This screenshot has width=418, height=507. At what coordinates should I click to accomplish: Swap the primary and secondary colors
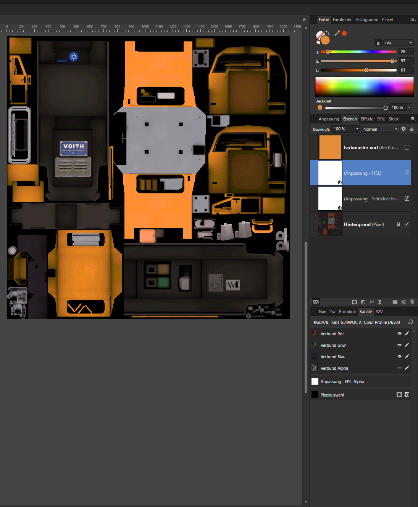pyautogui.click(x=328, y=33)
